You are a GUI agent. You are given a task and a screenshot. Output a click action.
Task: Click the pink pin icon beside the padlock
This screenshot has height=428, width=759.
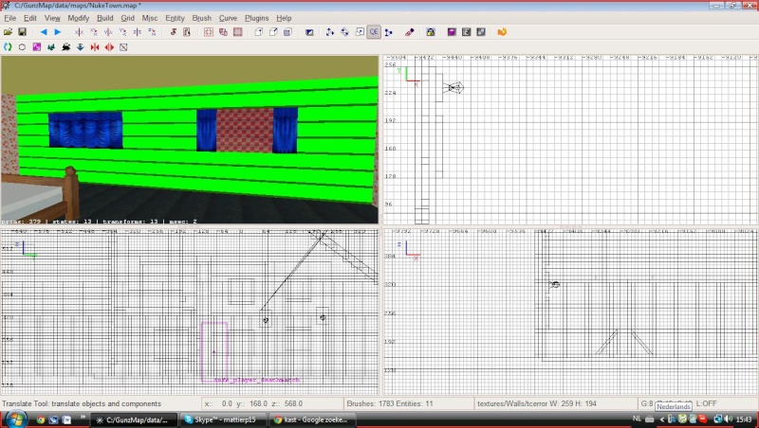(x=410, y=32)
